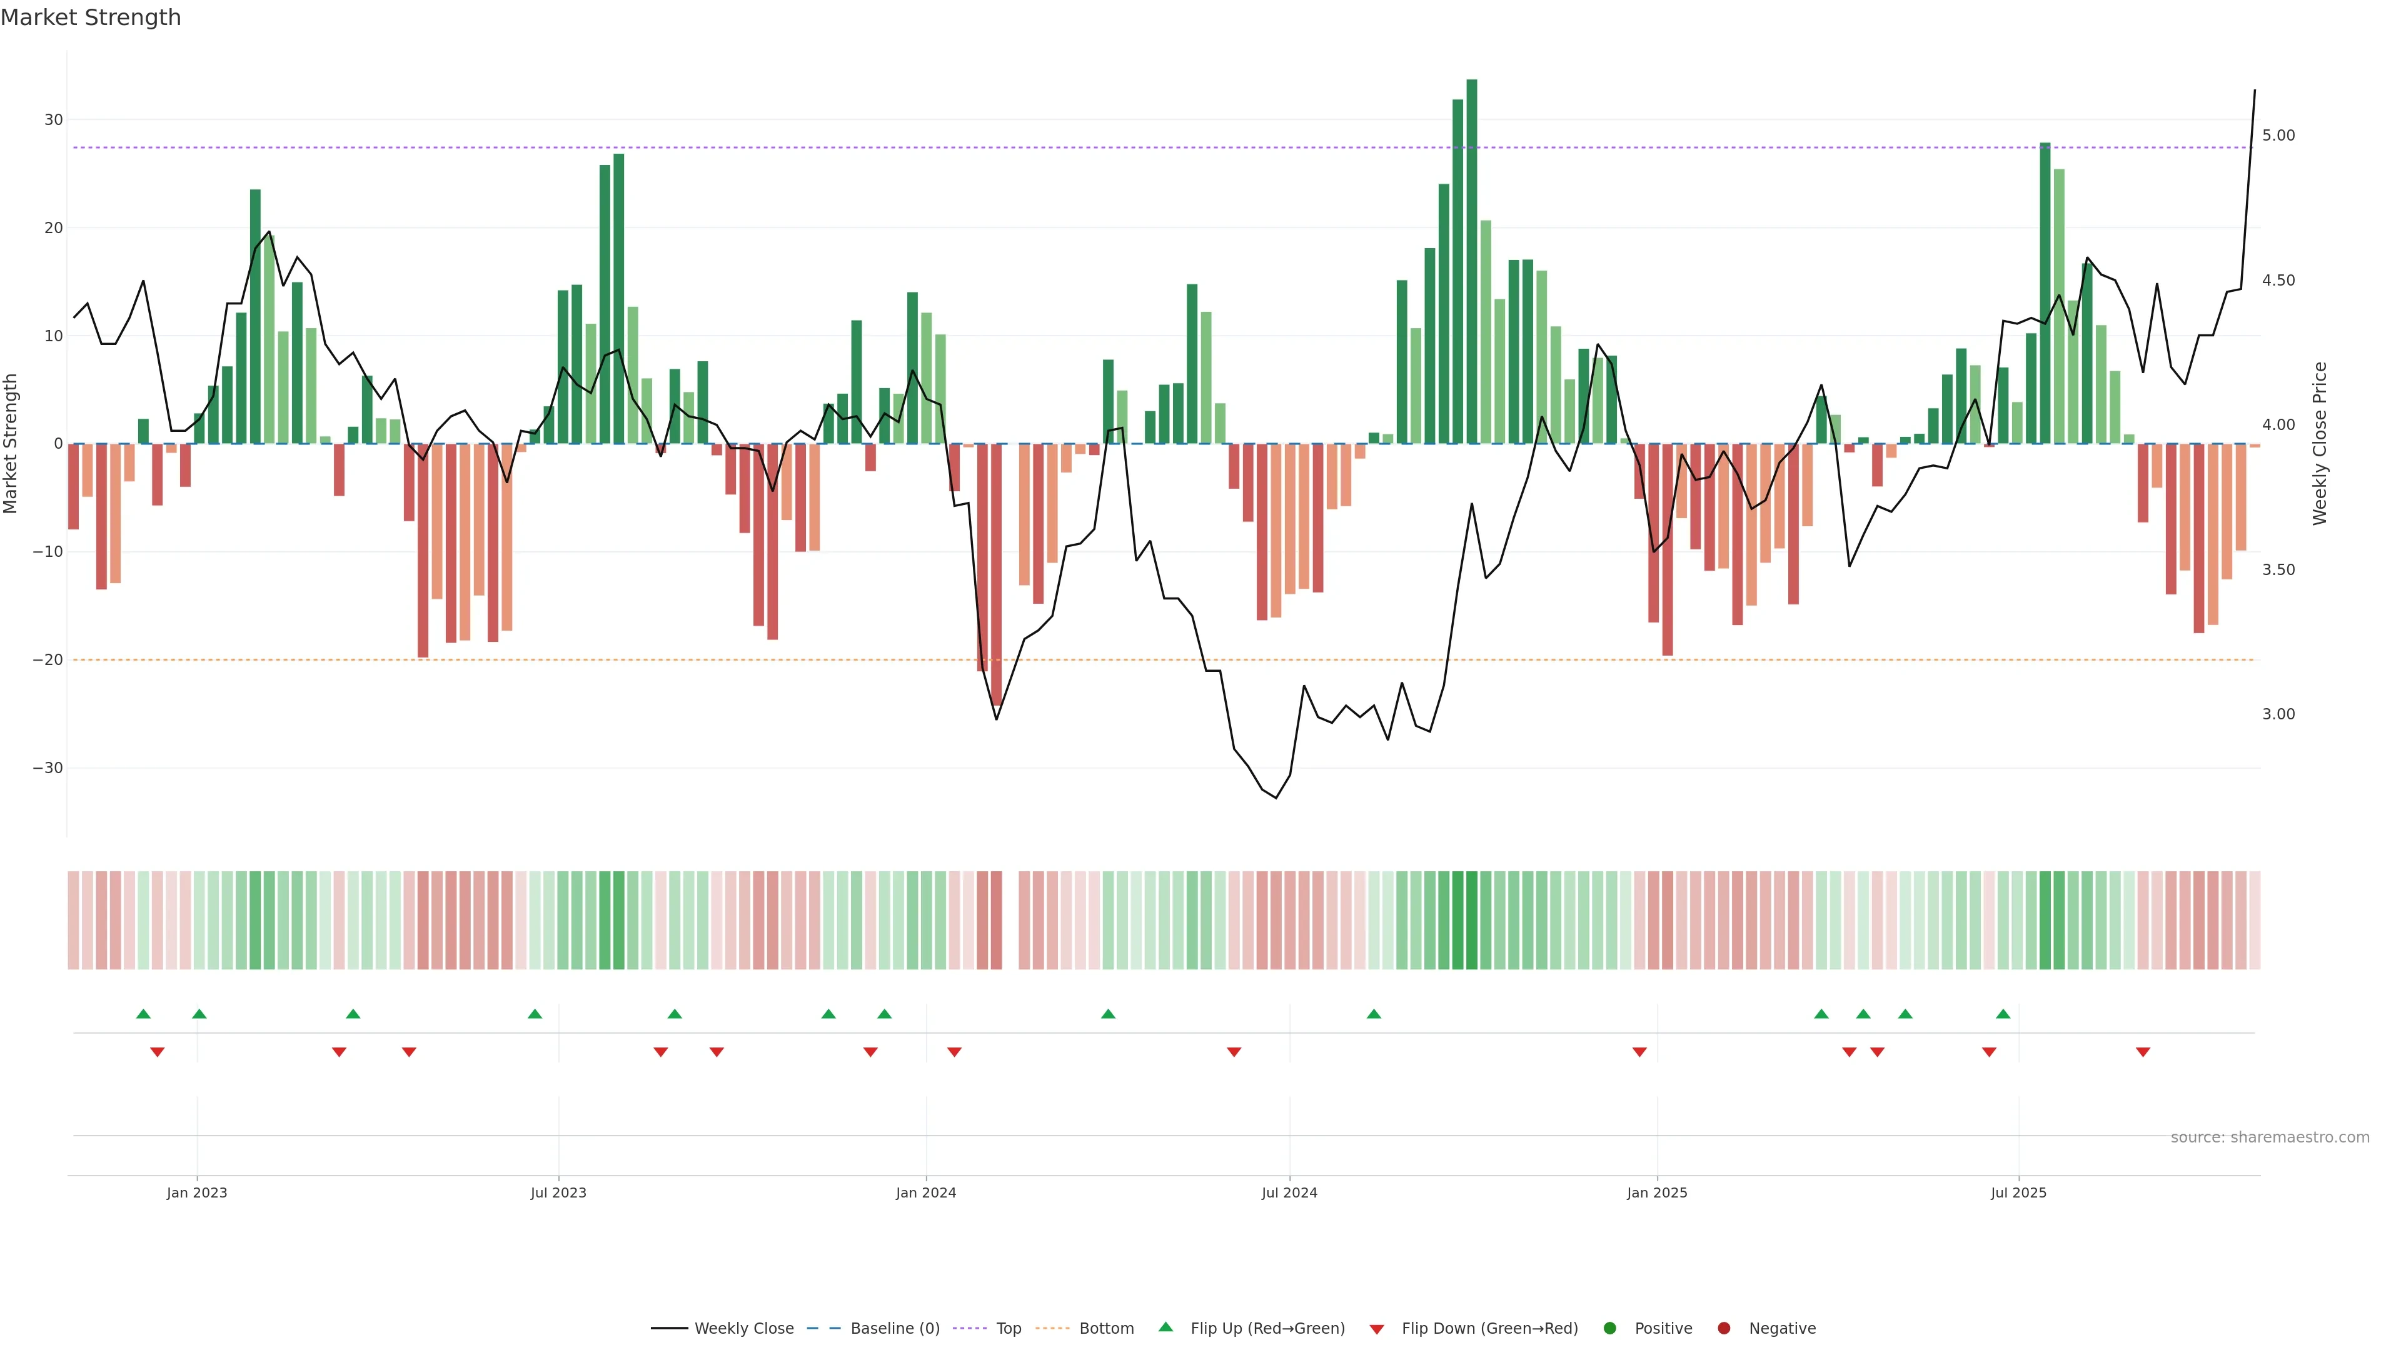Click the first green flip-up triangle marker
The width and height of the screenshot is (2401, 1350).
(143, 1014)
